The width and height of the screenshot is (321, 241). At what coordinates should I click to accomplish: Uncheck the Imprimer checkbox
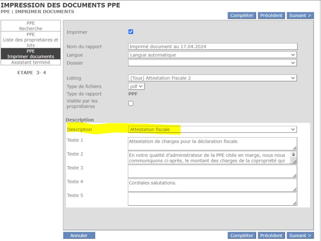(x=131, y=32)
